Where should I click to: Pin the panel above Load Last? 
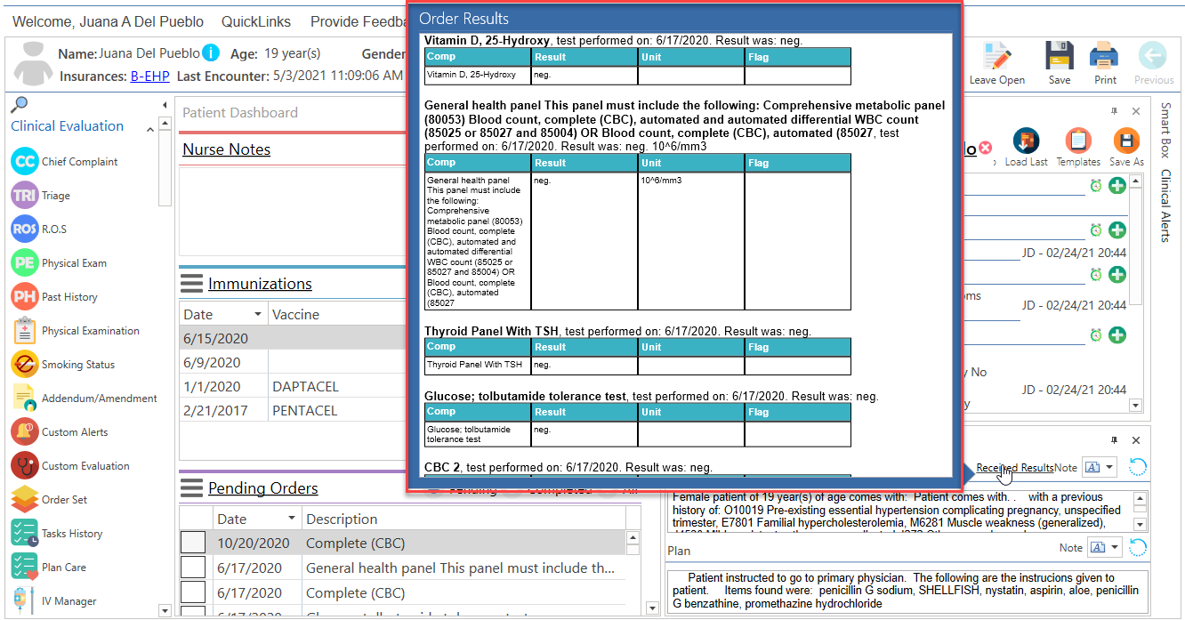coord(1114,111)
